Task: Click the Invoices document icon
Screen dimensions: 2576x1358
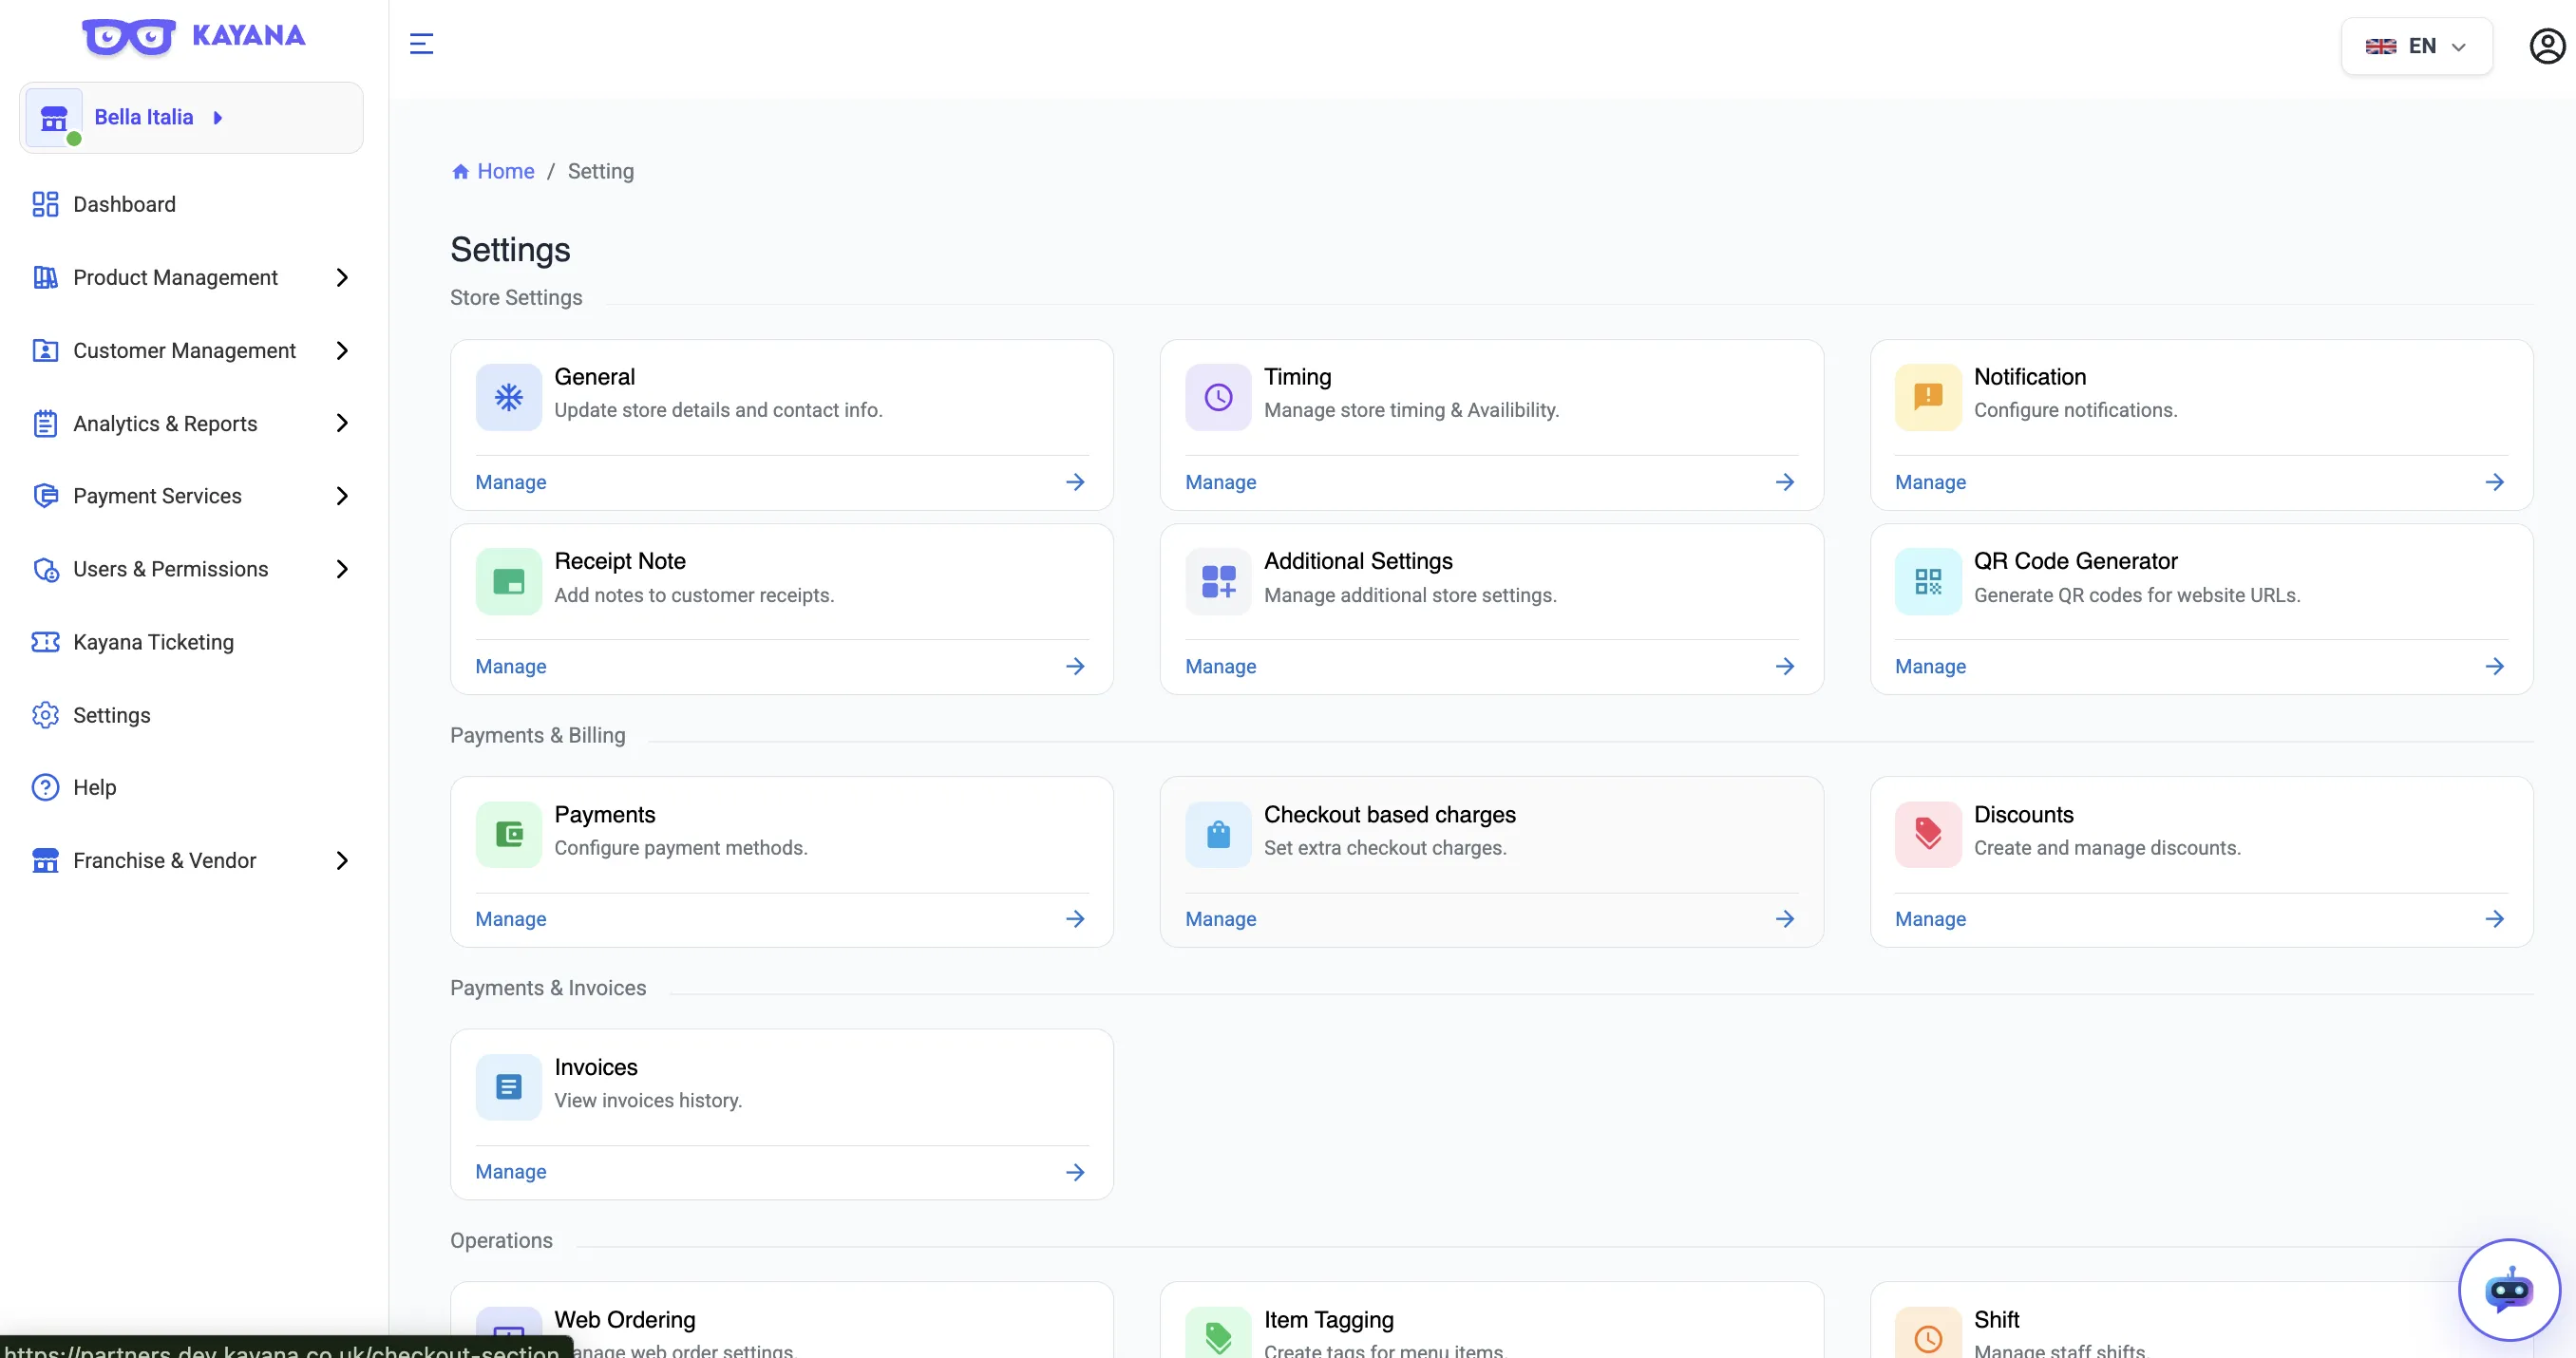Action: [508, 1087]
